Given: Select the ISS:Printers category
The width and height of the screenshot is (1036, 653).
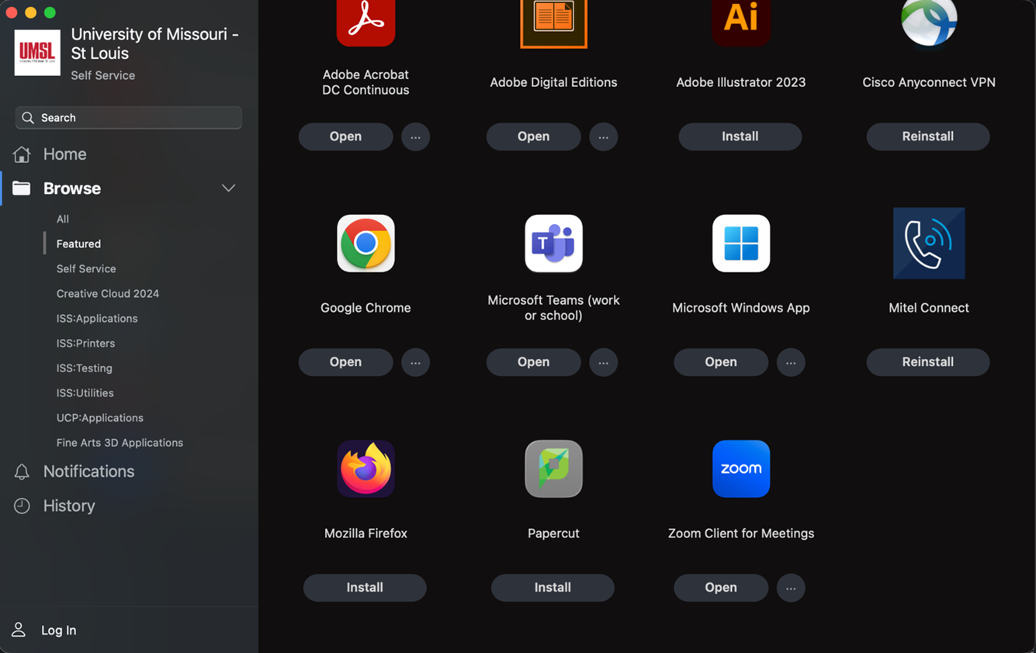Looking at the screenshot, I should coord(85,344).
